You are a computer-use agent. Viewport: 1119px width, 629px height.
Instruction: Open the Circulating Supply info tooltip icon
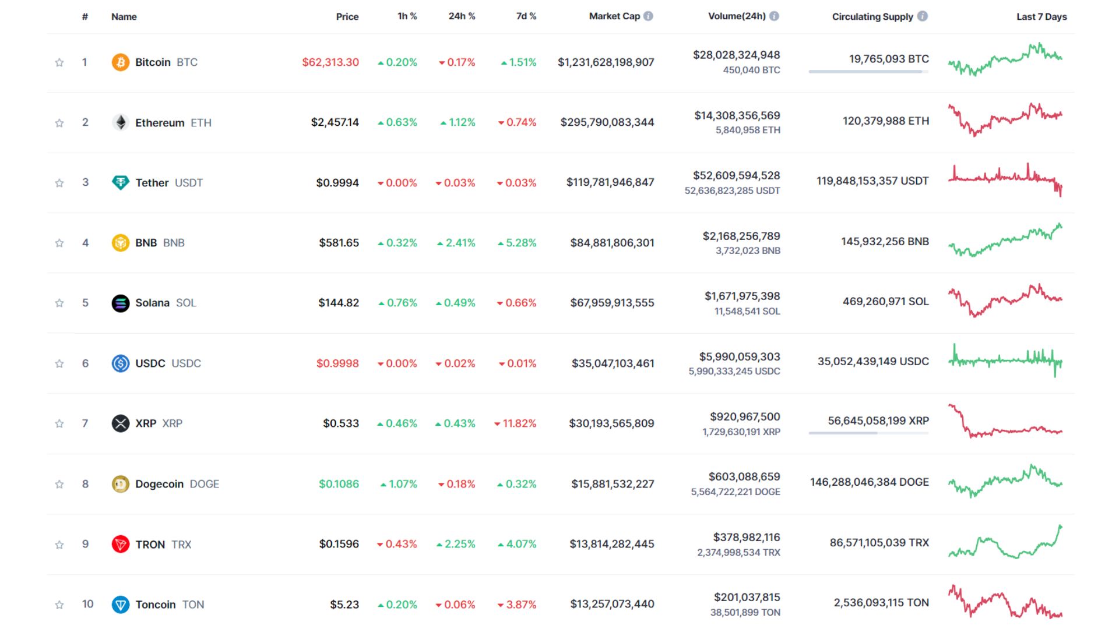pos(923,16)
